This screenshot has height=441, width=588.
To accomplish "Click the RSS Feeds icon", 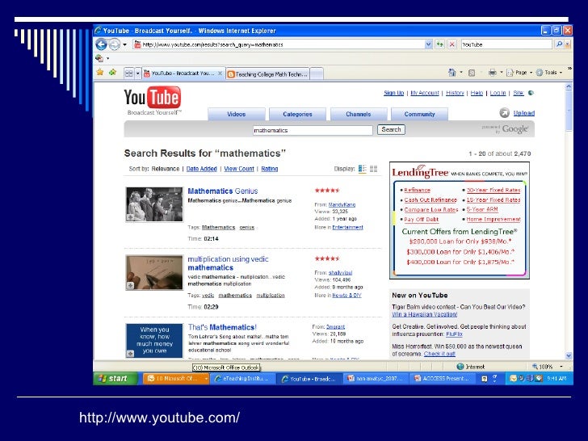I will click(x=472, y=73).
